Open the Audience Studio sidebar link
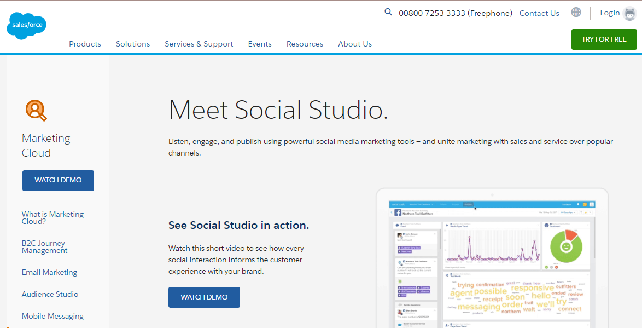 pos(50,294)
